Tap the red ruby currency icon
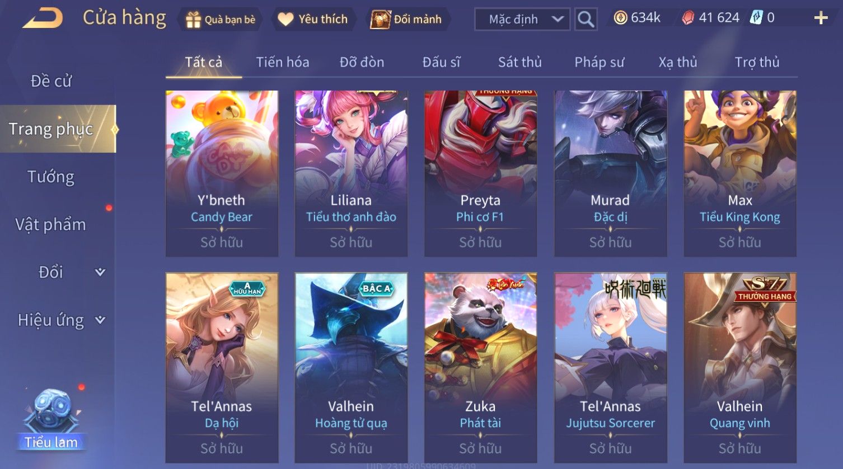The width and height of the screenshot is (843, 469). pos(687,18)
